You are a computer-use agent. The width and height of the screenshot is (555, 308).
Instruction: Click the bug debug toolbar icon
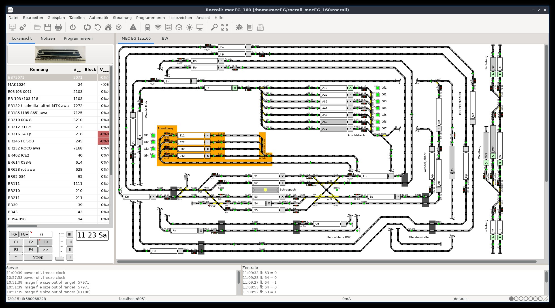coord(239,27)
